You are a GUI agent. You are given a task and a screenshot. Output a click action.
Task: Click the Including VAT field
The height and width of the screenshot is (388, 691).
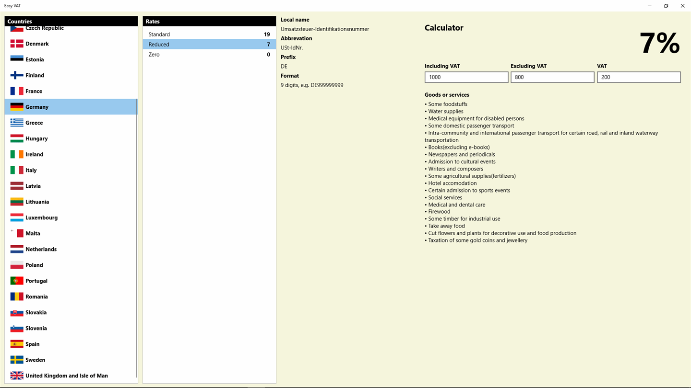pyautogui.click(x=466, y=77)
